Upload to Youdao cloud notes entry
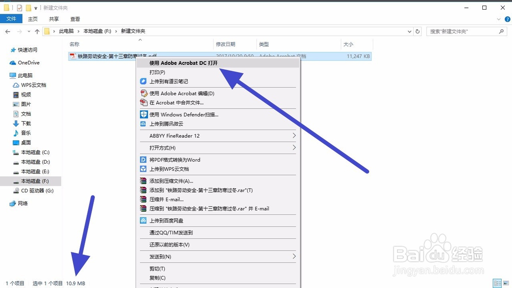This screenshot has height=288, width=512. tap(168, 81)
